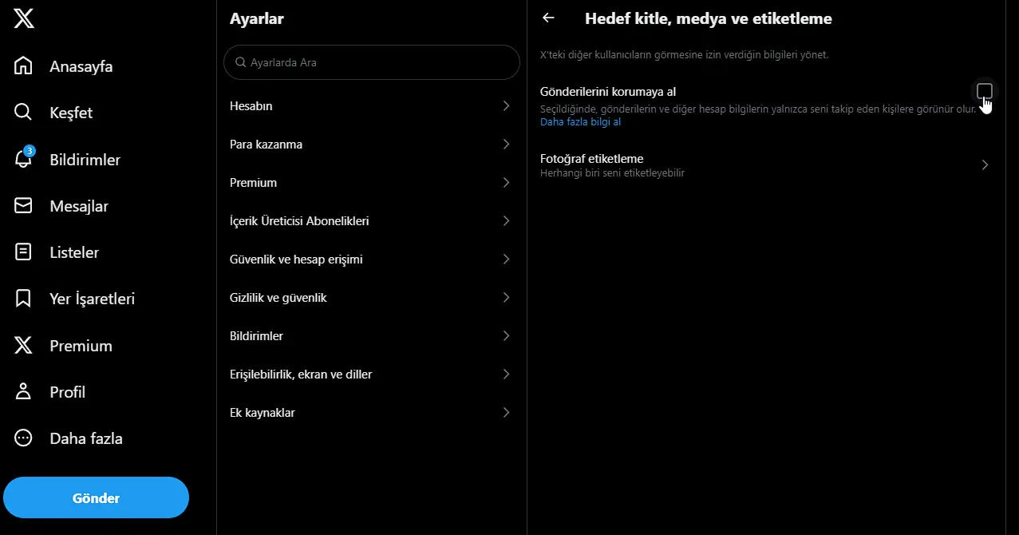Open the Profil person icon
This screenshot has width=1019, height=535.
[x=23, y=391]
